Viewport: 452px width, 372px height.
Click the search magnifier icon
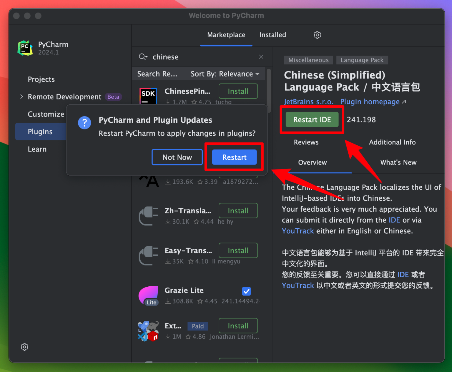point(143,57)
